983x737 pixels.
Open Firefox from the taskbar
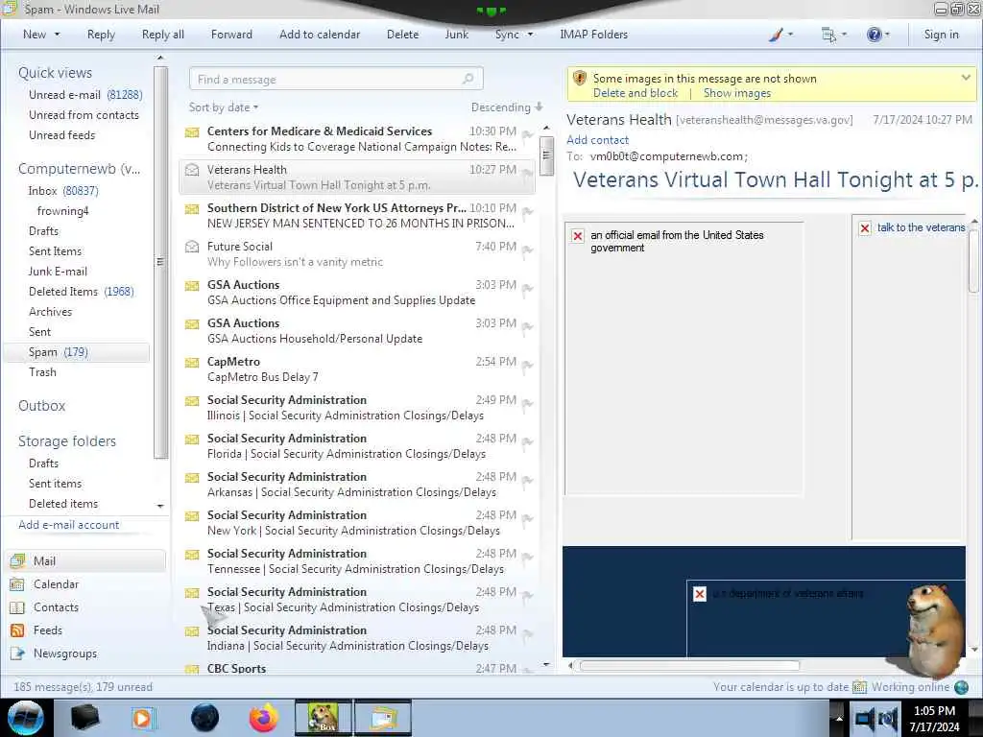tap(264, 718)
